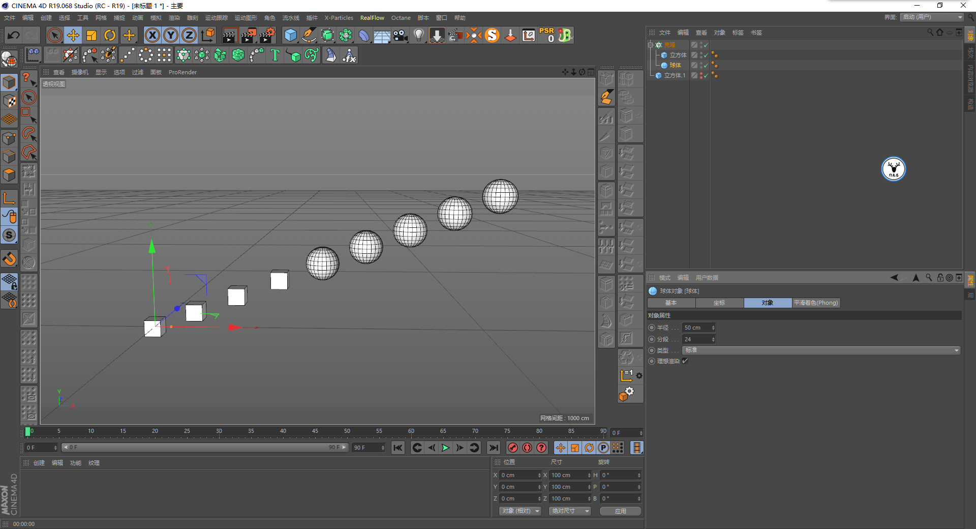Select the Live Selection arrow tool
This screenshot has height=529, width=976.
pyautogui.click(x=54, y=36)
